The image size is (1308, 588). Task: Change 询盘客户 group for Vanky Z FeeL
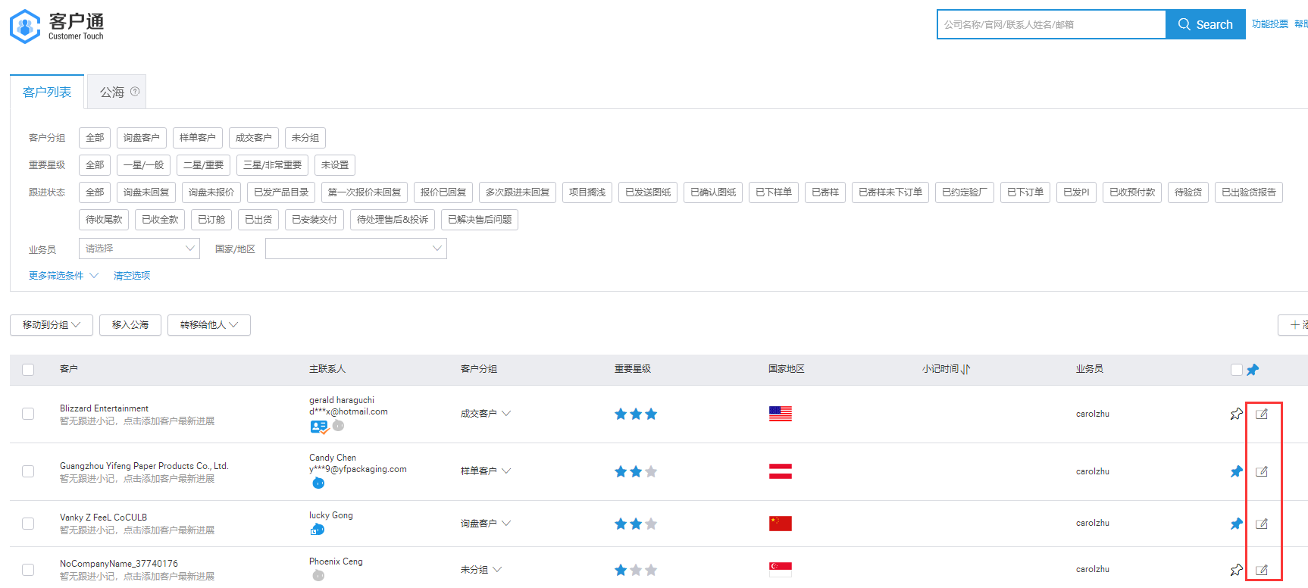pos(486,524)
